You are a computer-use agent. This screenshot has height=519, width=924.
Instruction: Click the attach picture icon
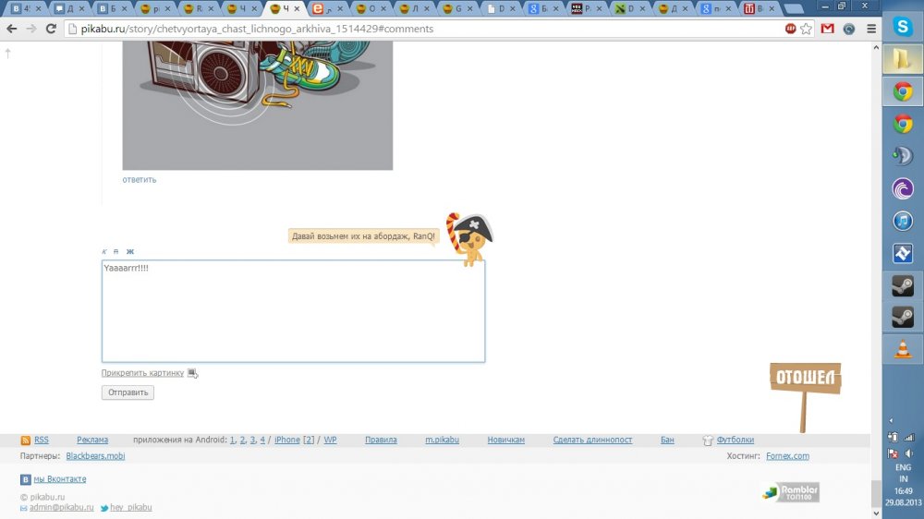pyautogui.click(x=192, y=373)
